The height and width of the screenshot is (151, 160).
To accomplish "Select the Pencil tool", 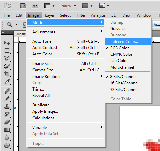I will pos(7,99).
